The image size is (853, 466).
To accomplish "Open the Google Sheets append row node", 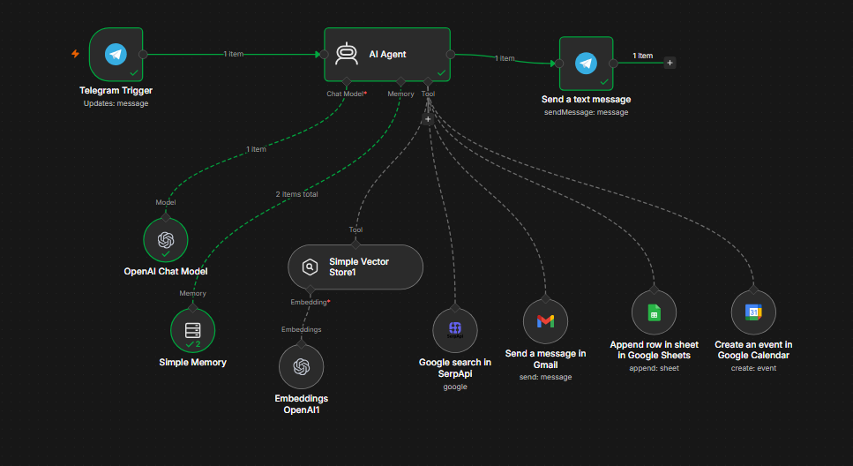I will click(654, 312).
